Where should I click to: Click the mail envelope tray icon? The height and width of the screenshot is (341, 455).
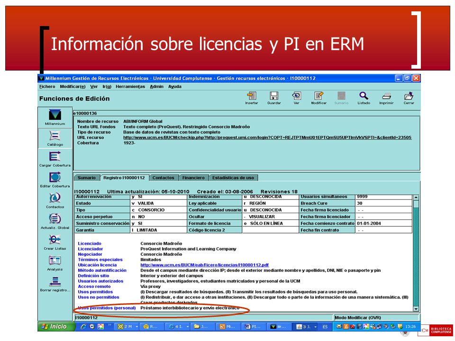pos(338,326)
